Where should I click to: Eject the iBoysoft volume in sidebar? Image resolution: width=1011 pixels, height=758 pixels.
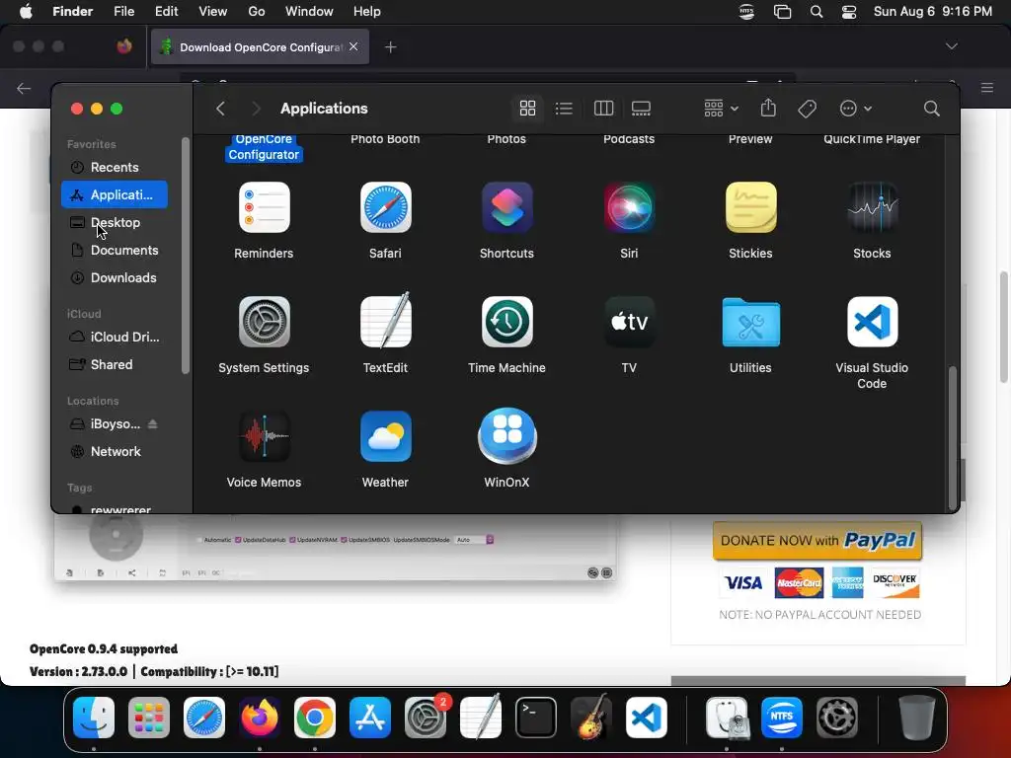[x=153, y=423]
